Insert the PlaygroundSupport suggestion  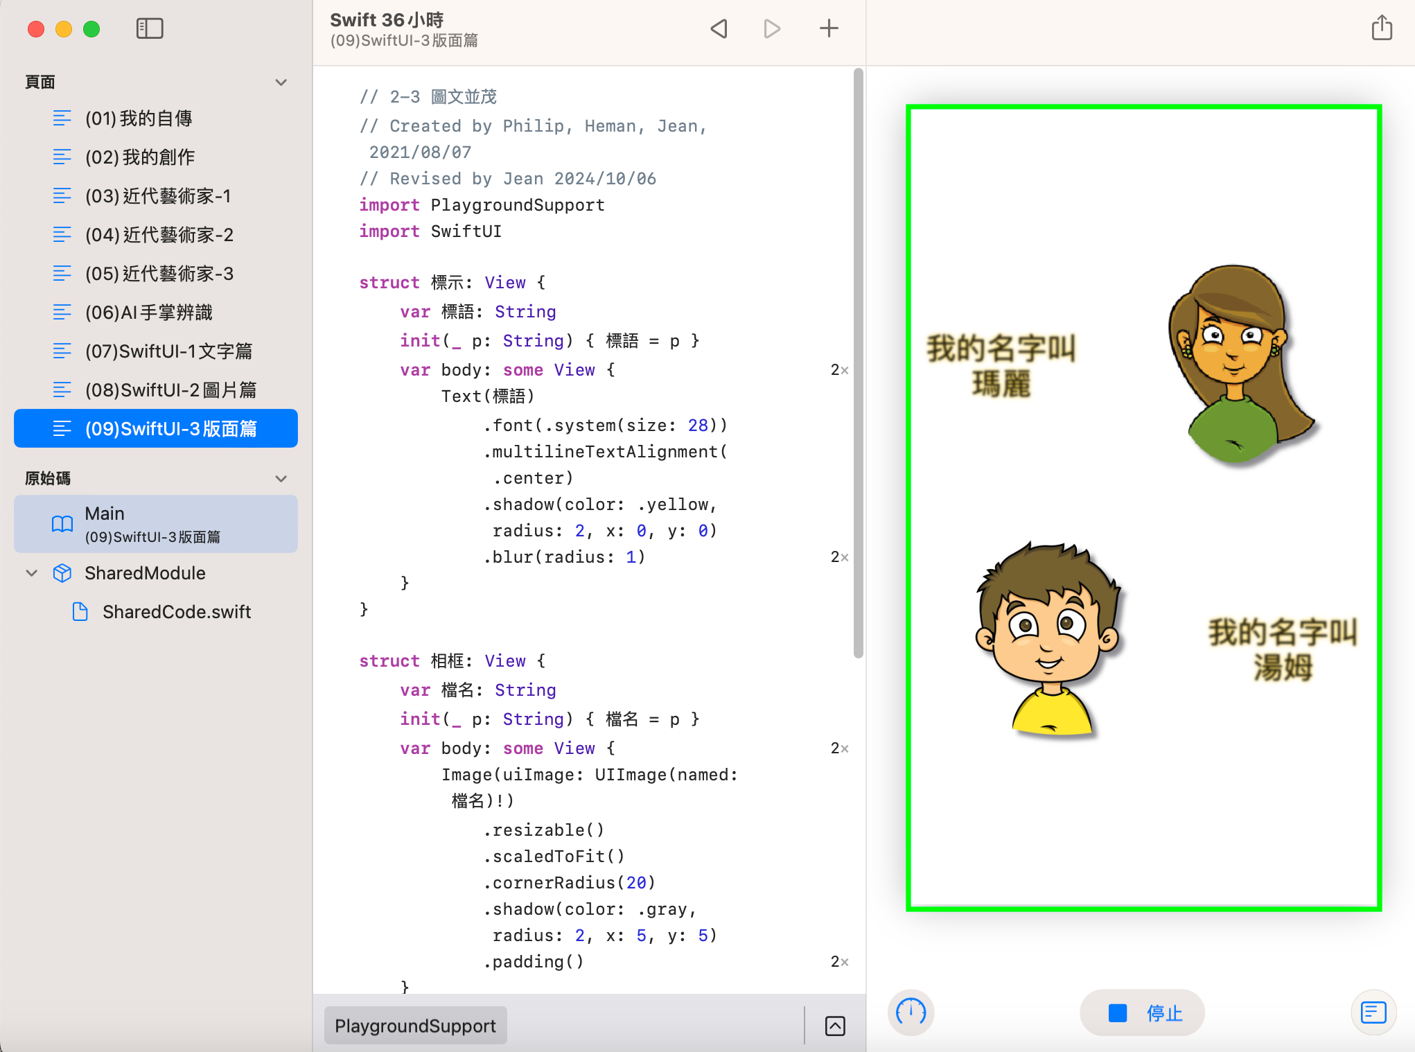(x=415, y=1026)
